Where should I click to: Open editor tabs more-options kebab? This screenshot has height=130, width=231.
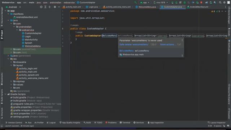(225, 7)
